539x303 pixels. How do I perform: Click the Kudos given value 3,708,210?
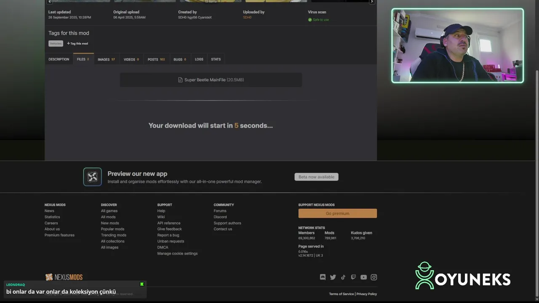click(358, 238)
